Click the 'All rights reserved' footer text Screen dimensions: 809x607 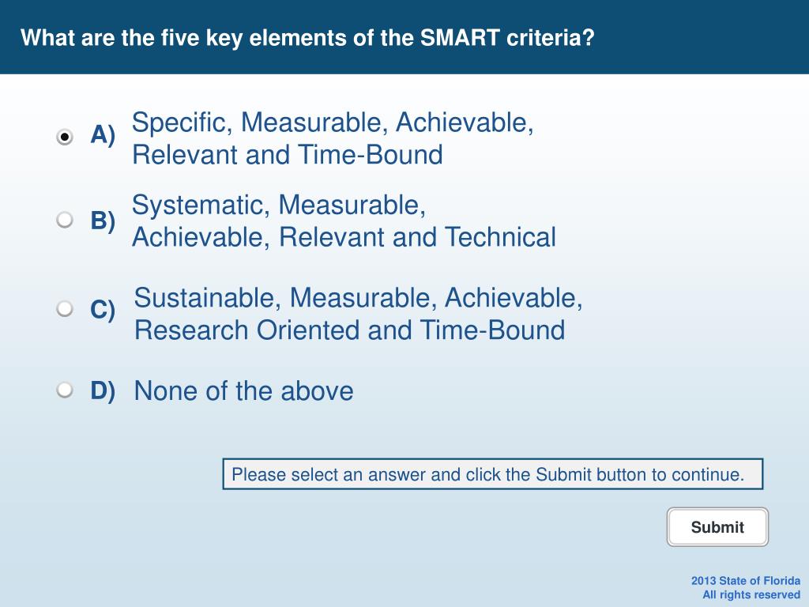tap(751, 594)
